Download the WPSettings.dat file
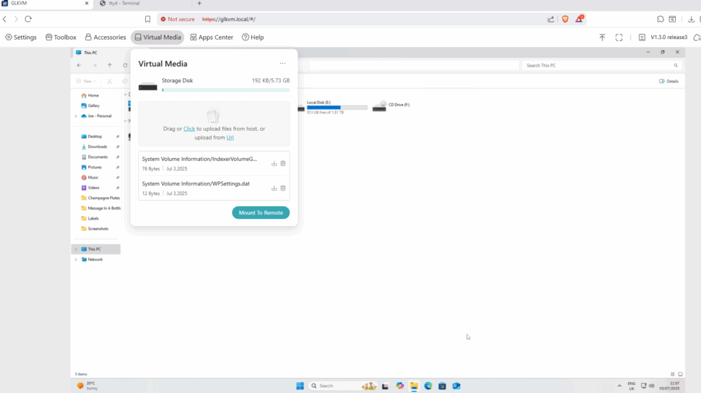The height and width of the screenshot is (393, 701). click(x=274, y=188)
